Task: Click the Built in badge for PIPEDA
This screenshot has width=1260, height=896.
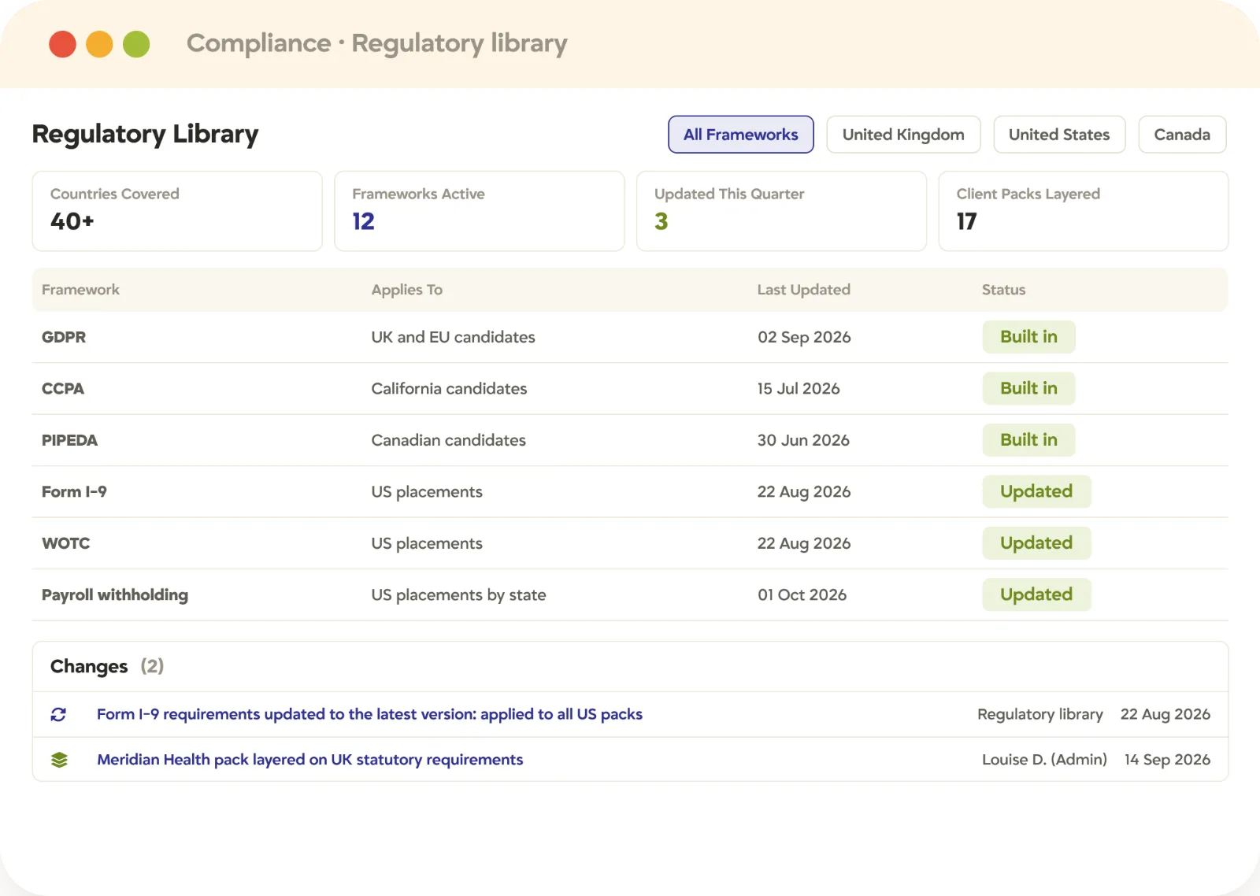Action: pyautogui.click(x=1028, y=440)
